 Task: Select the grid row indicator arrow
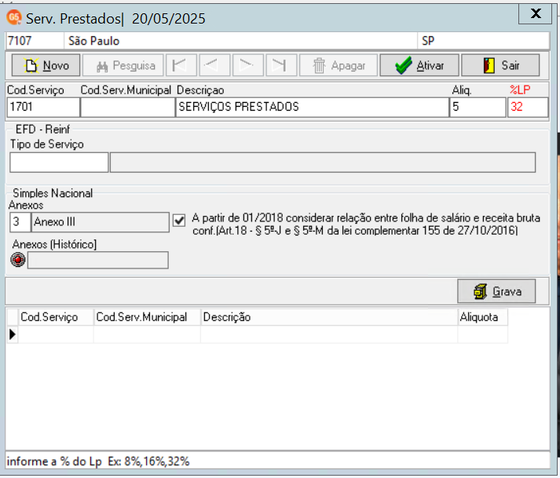tap(13, 334)
